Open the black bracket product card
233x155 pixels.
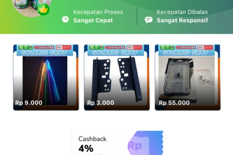[117, 77]
